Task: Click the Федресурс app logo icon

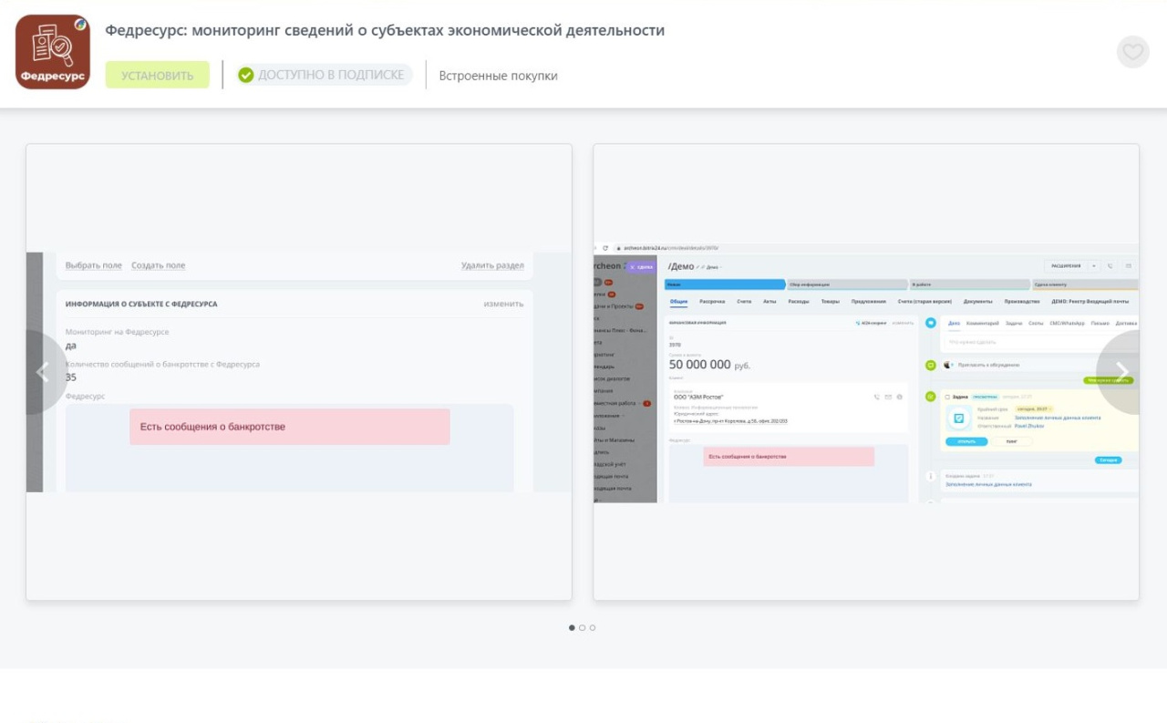Action: coord(53,52)
